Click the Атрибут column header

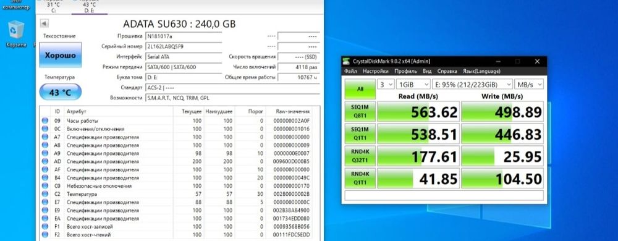(x=119, y=112)
